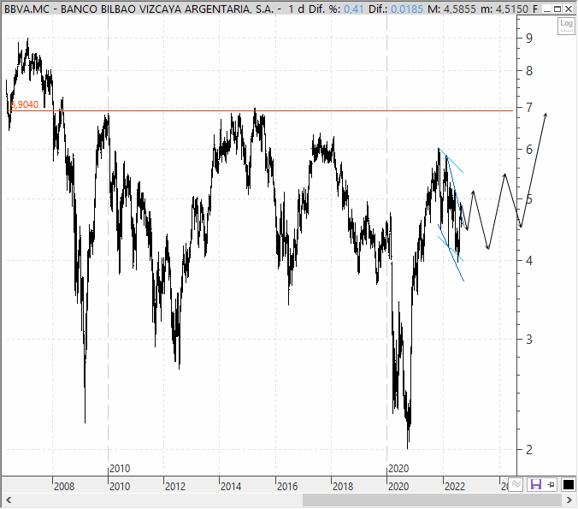Click the horizontal scrollbar right arrow

point(569,500)
